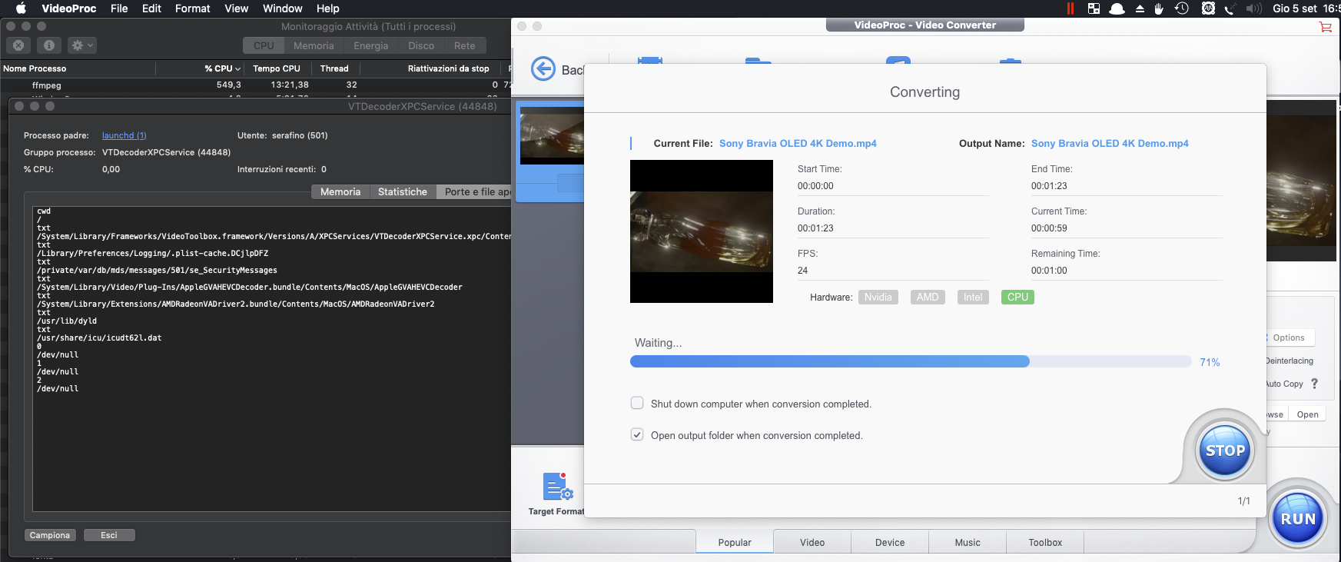Select the CPU hardware option
The image size is (1341, 562).
coord(1017,298)
